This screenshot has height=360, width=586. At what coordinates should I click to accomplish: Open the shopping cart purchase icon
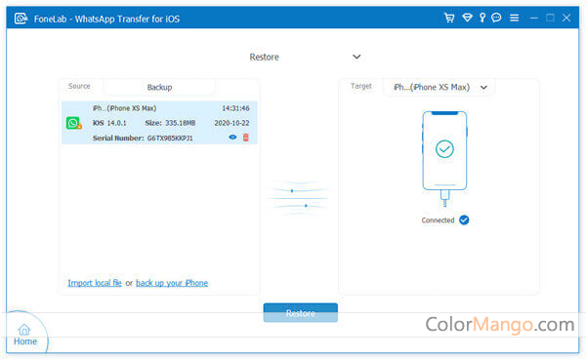coord(449,18)
